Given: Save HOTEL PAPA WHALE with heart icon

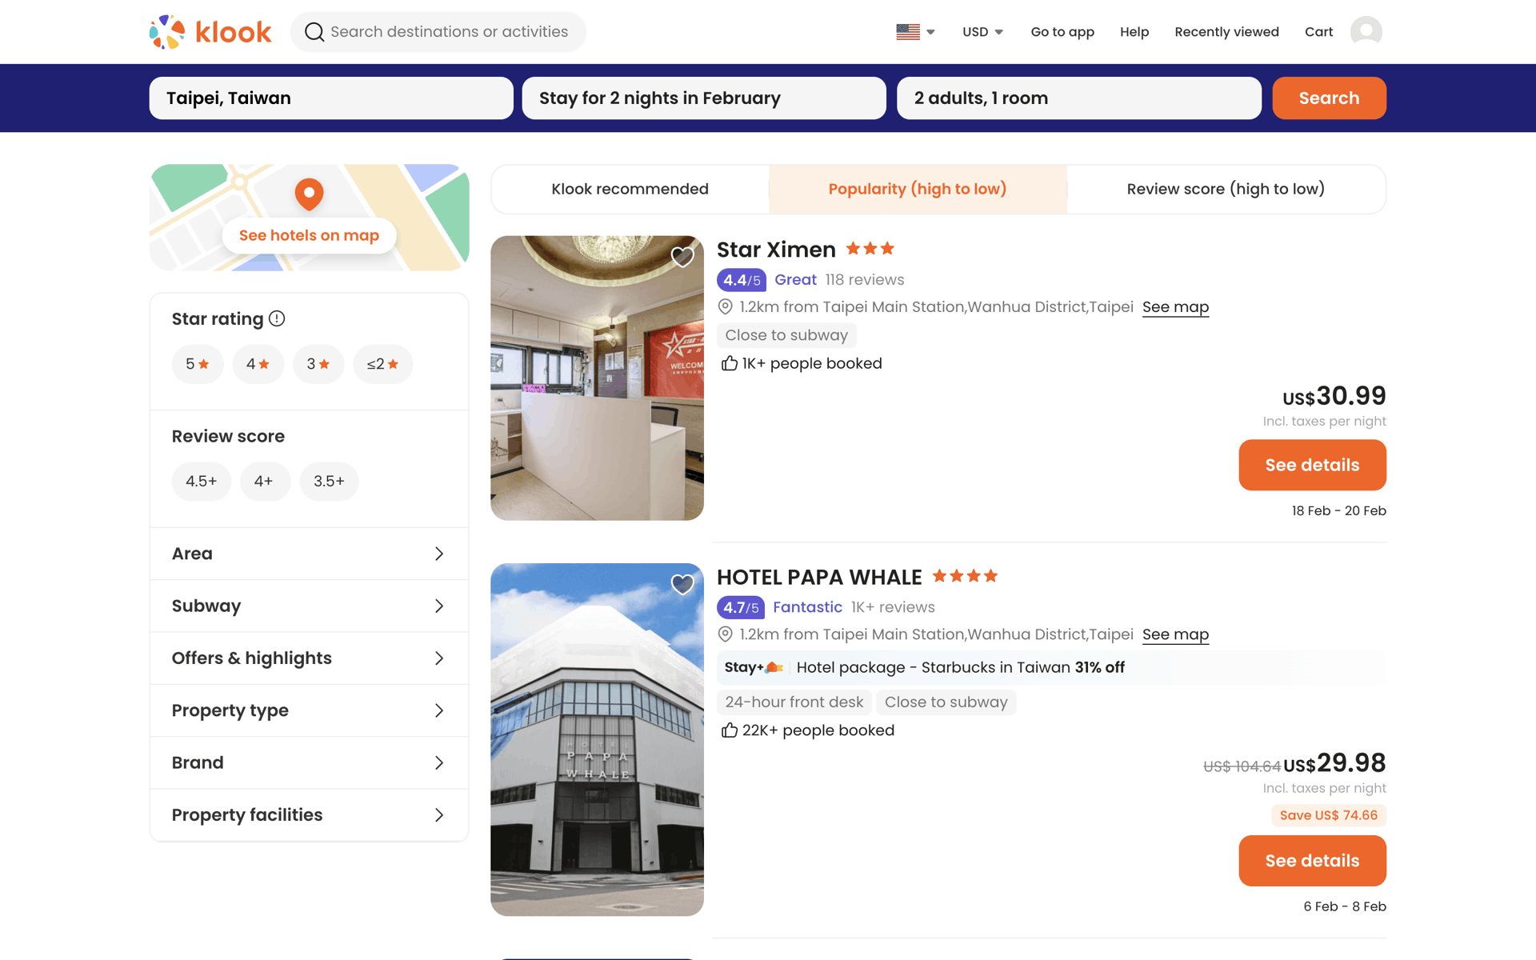Looking at the screenshot, I should 682,585.
